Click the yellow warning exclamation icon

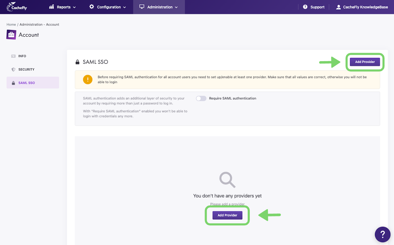pyautogui.click(x=88, y=79)
